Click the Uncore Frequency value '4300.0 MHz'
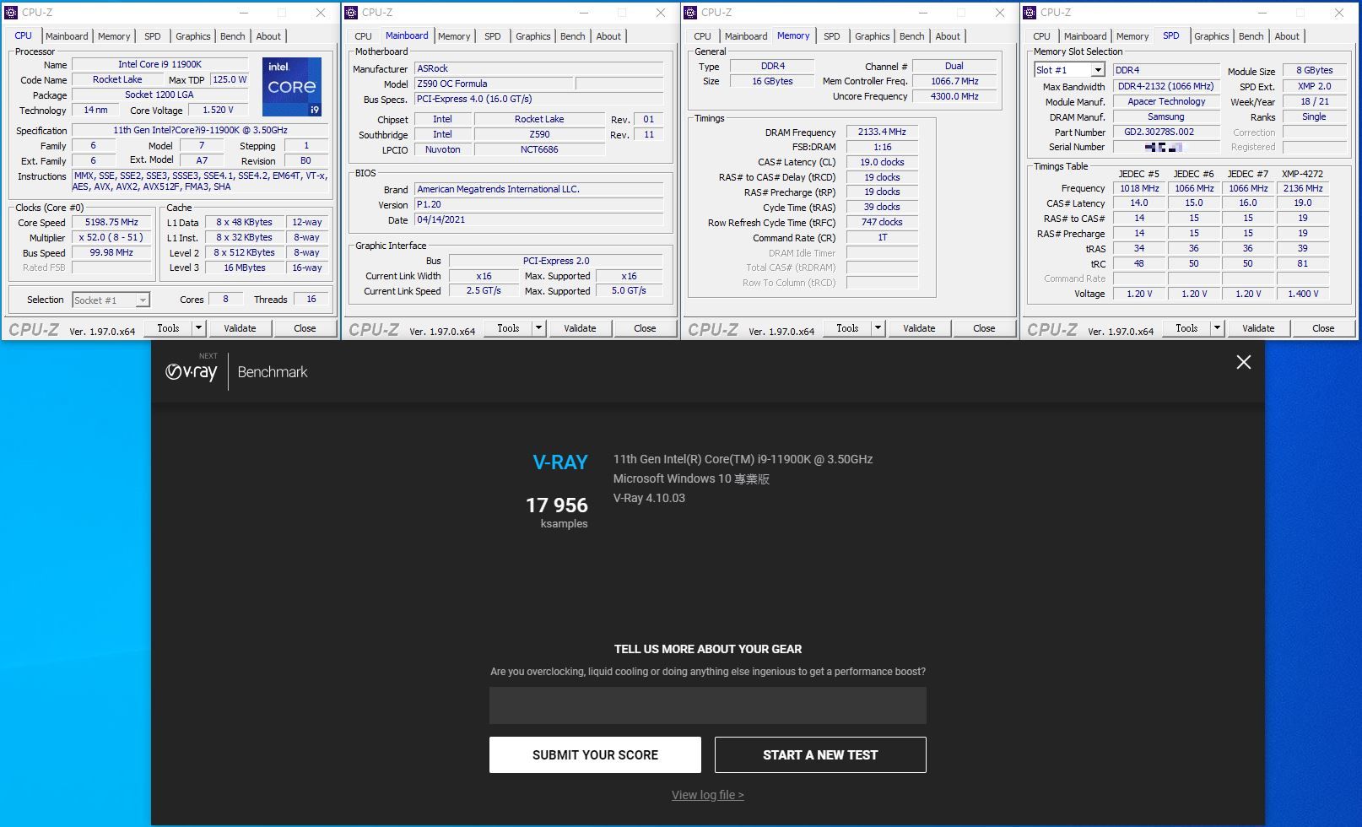1362x827 pixels. [954, 96]
